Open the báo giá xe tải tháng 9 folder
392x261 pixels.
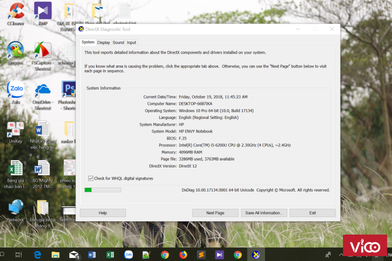point(43,214)
